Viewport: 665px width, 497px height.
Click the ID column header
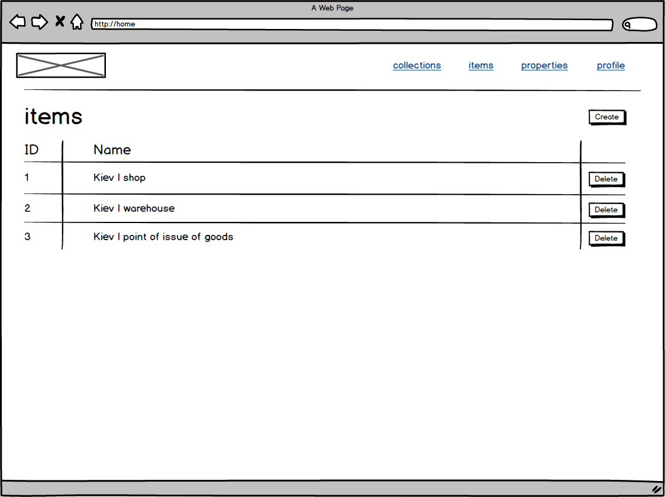point(31,150)
